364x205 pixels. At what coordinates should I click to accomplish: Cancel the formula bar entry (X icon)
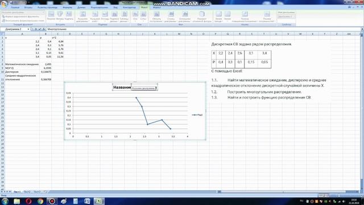click(x=36, y=29)
